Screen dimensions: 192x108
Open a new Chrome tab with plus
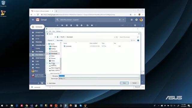(56, 11)
